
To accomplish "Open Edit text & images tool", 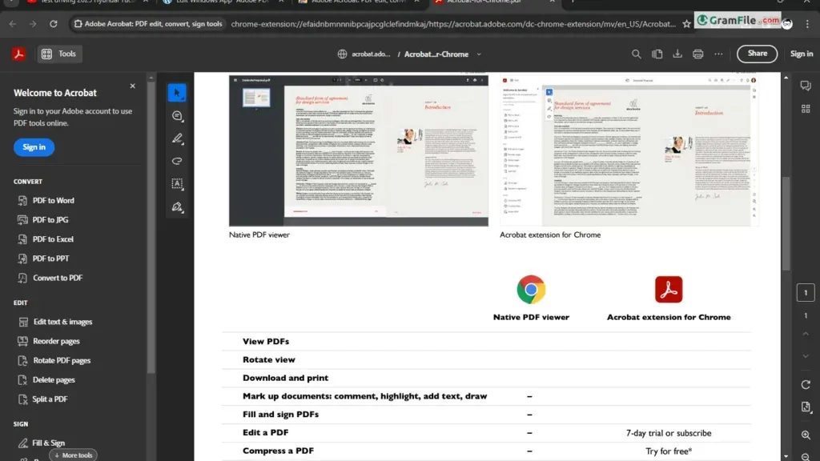I will pos(55,322).
